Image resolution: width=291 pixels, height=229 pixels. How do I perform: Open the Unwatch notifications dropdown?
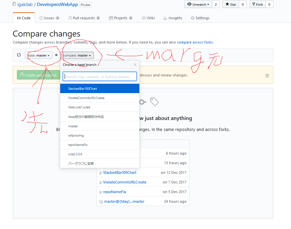(198, 4)
